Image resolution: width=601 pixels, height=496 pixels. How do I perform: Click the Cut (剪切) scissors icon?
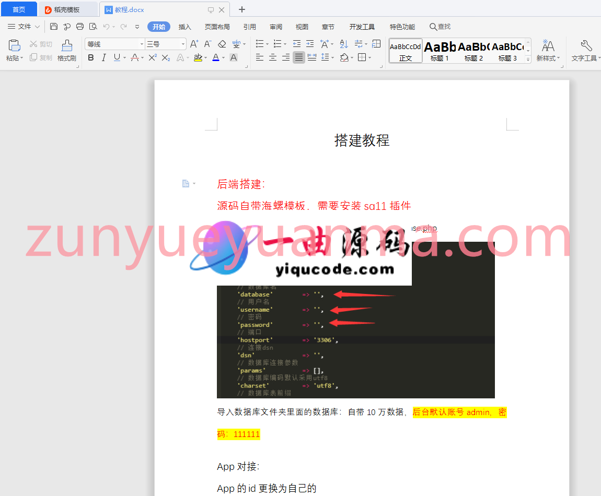pyautogui.click(x=33, y=44)
